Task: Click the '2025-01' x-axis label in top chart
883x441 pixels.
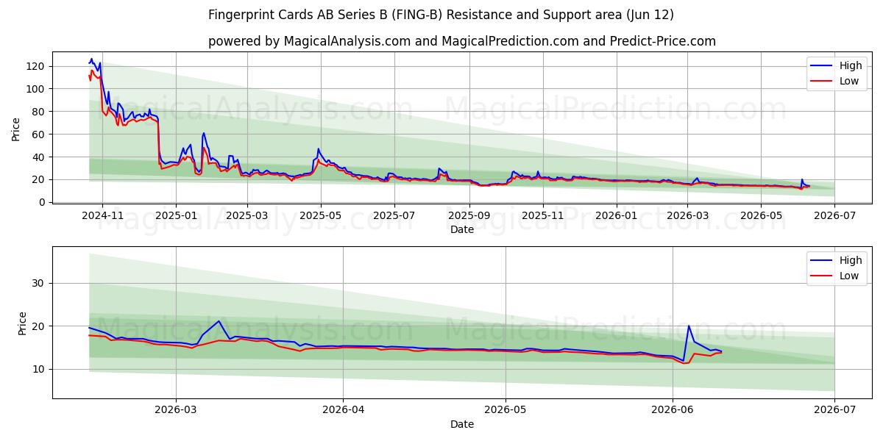Action: pyautogui.click(x=175, y=216)
